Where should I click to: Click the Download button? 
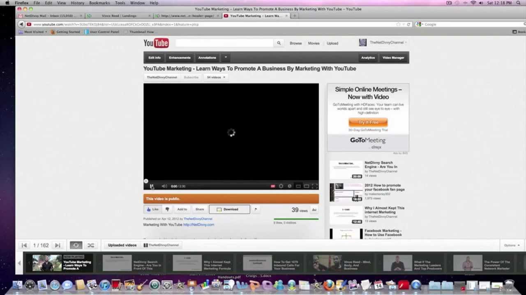coord(229,209)
